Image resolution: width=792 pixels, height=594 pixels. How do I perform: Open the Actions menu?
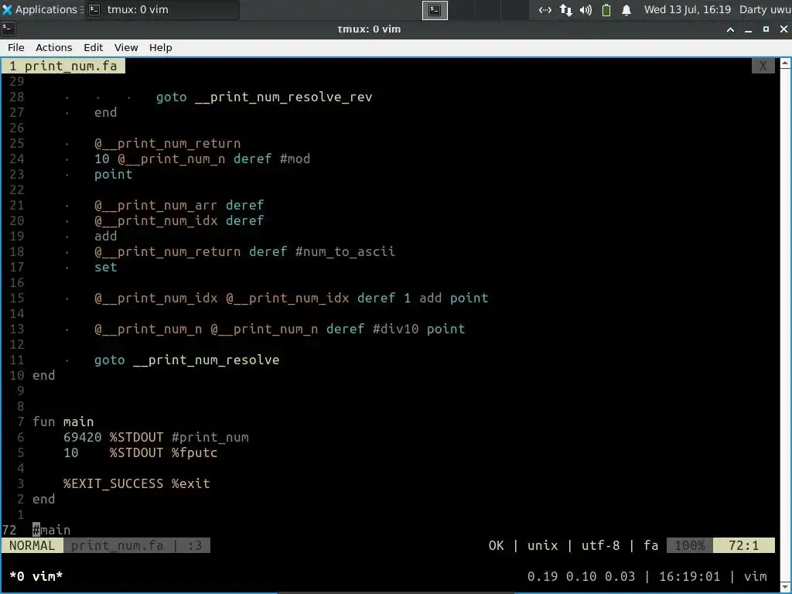[x=53, y=47]
